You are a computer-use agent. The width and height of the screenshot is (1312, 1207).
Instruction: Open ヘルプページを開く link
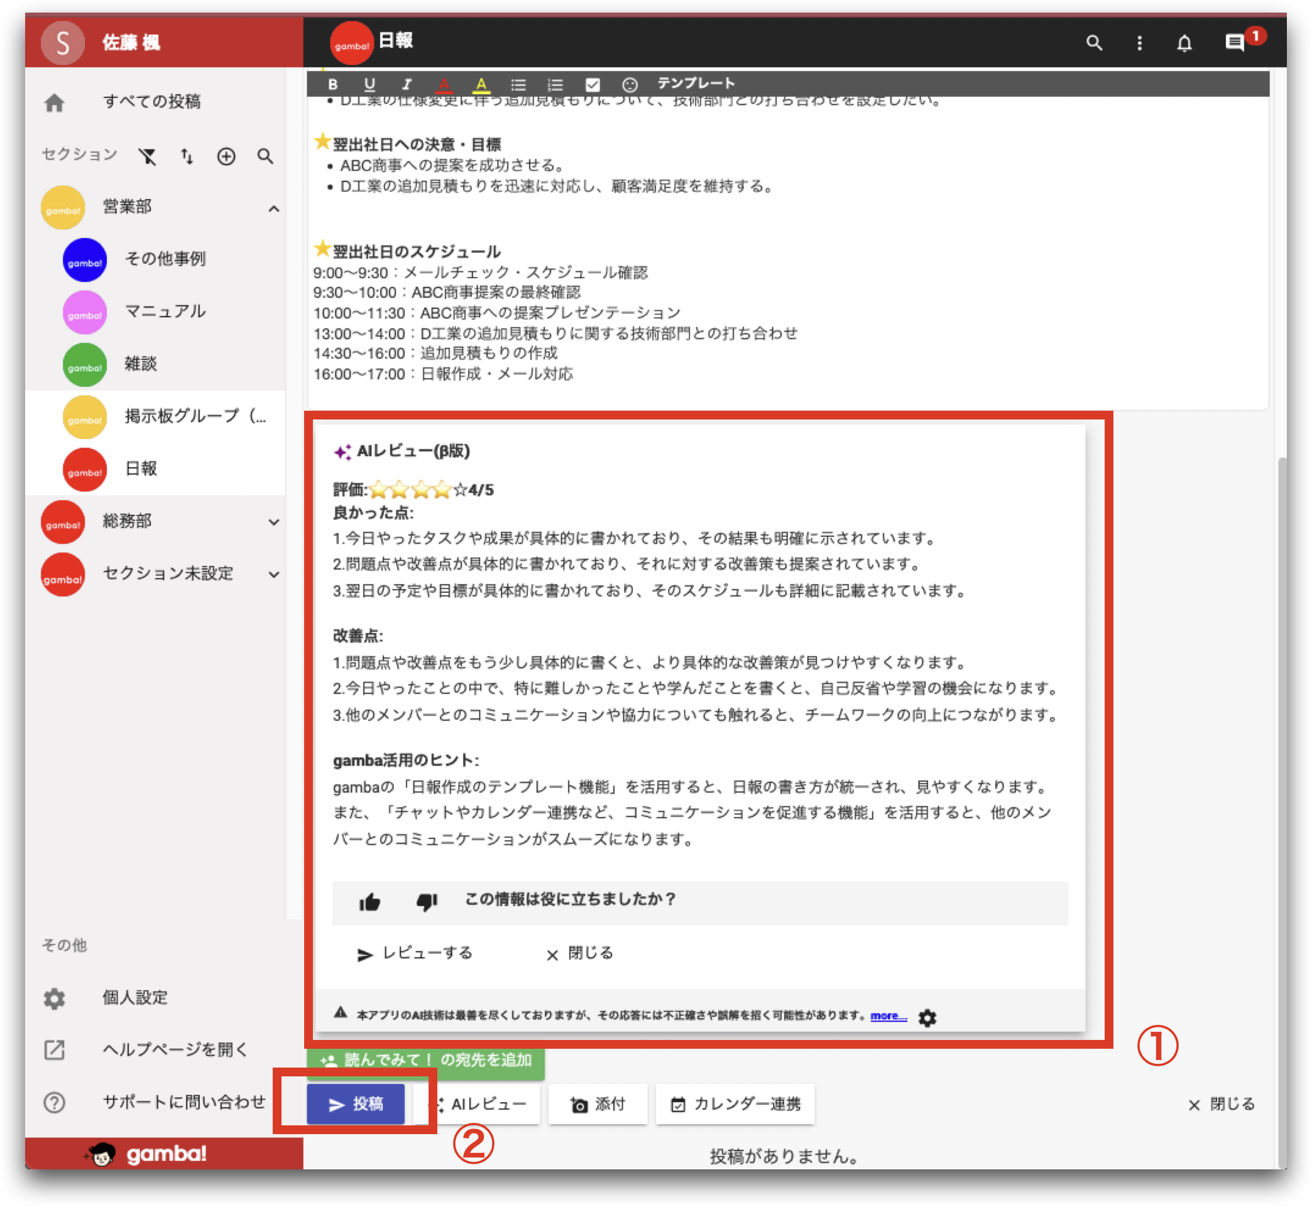(x=175, y=1049)
